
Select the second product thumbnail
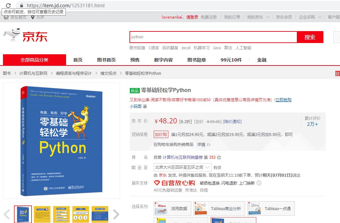[42, 214]
